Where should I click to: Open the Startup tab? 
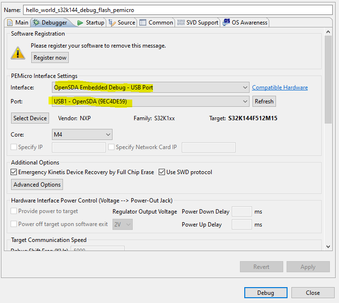[x=91, y=23]
